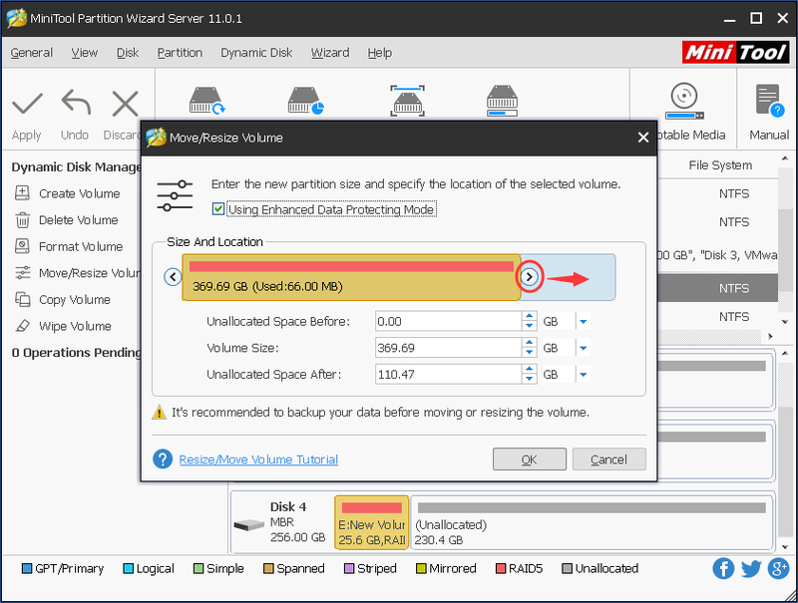Click the Apply checkmark icon

[x=27, y=104]
